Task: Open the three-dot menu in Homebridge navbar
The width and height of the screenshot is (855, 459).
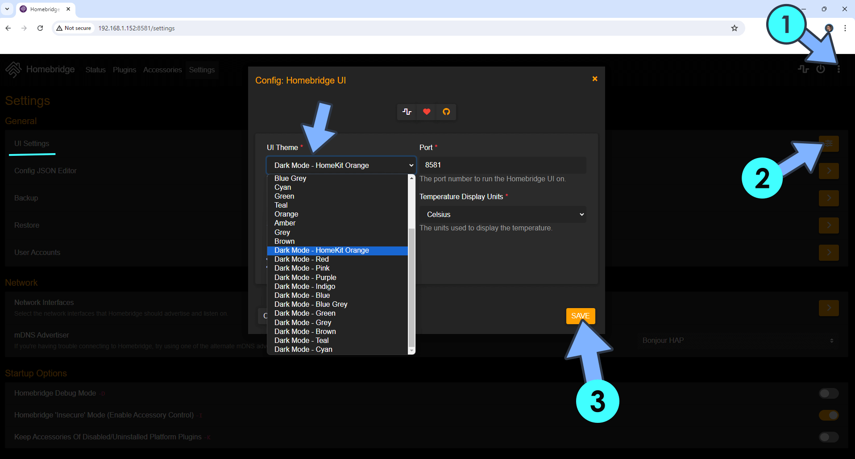Action: 839,69
